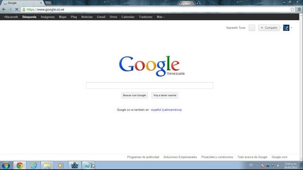The width and height of the screenshot is (303, 170).
Task: Bookmark this page with the star icon
Action: [x=292, y=9]
